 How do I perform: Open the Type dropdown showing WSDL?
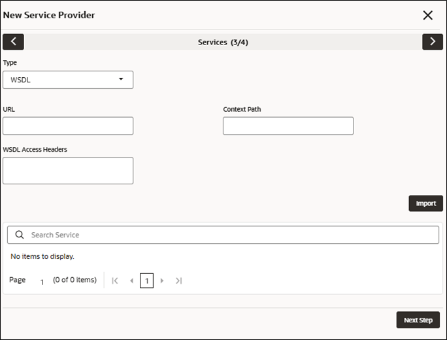pos(68,80)
